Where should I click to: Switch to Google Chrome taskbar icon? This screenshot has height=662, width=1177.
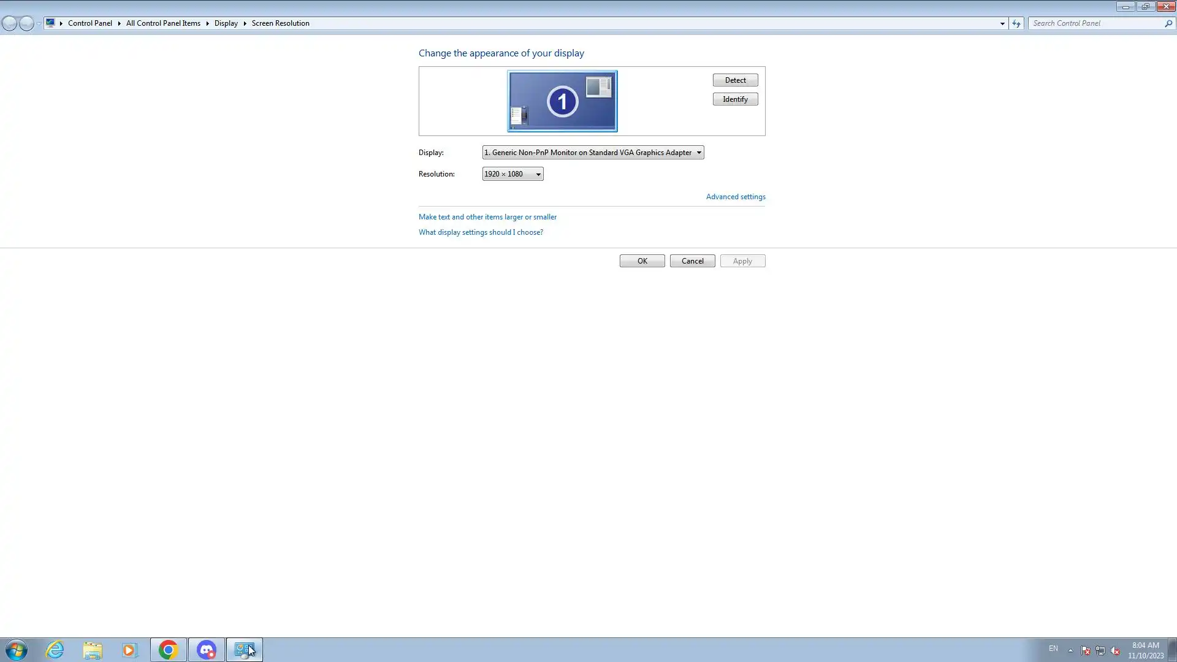[168, 650]
